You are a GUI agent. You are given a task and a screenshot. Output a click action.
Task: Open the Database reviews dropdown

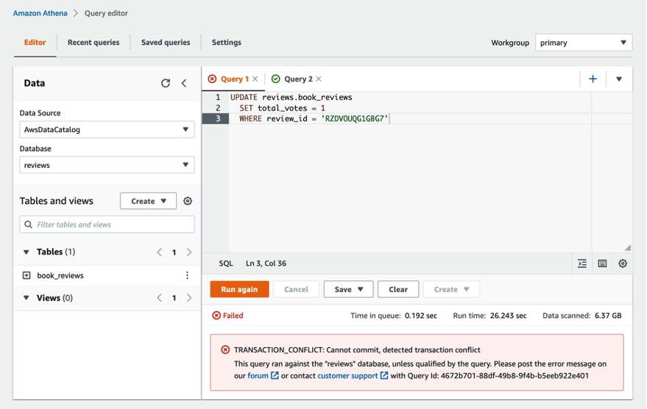click(x=107, y=165)
